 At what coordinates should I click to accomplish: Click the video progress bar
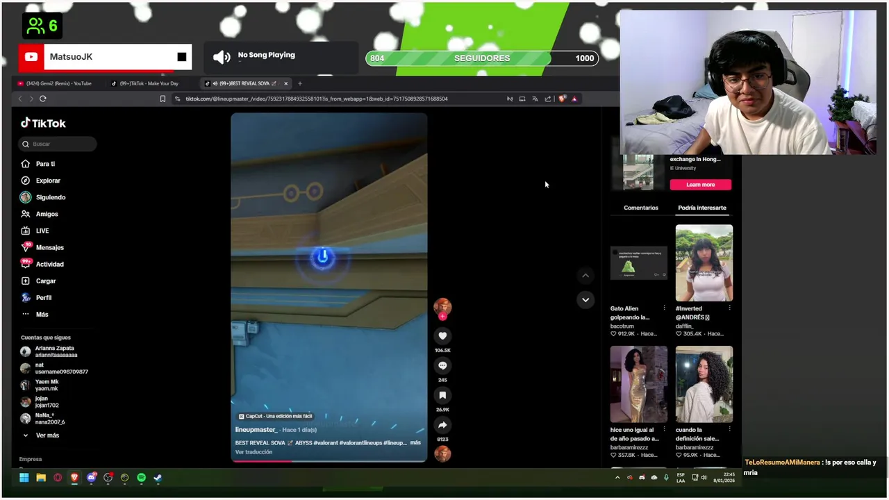(329, 460)
